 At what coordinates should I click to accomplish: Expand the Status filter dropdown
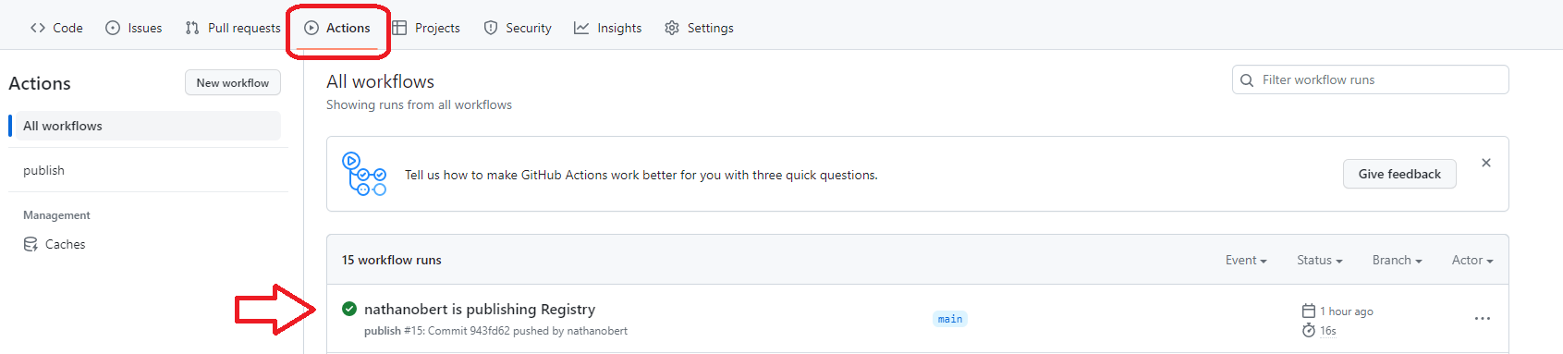[1319, 260]
